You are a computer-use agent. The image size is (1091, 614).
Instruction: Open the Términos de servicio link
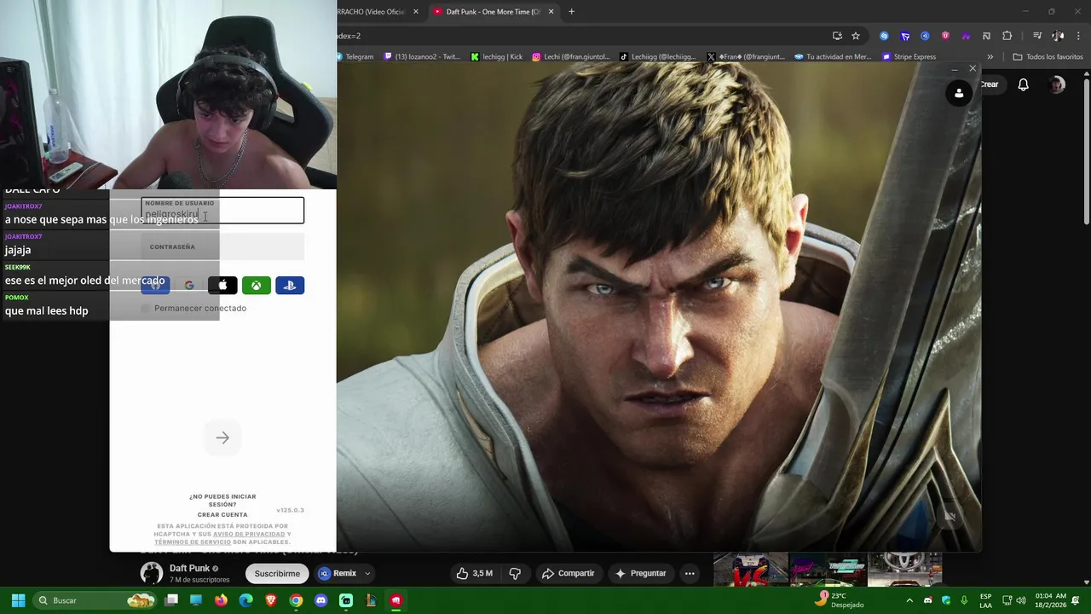tap(193, 542)
